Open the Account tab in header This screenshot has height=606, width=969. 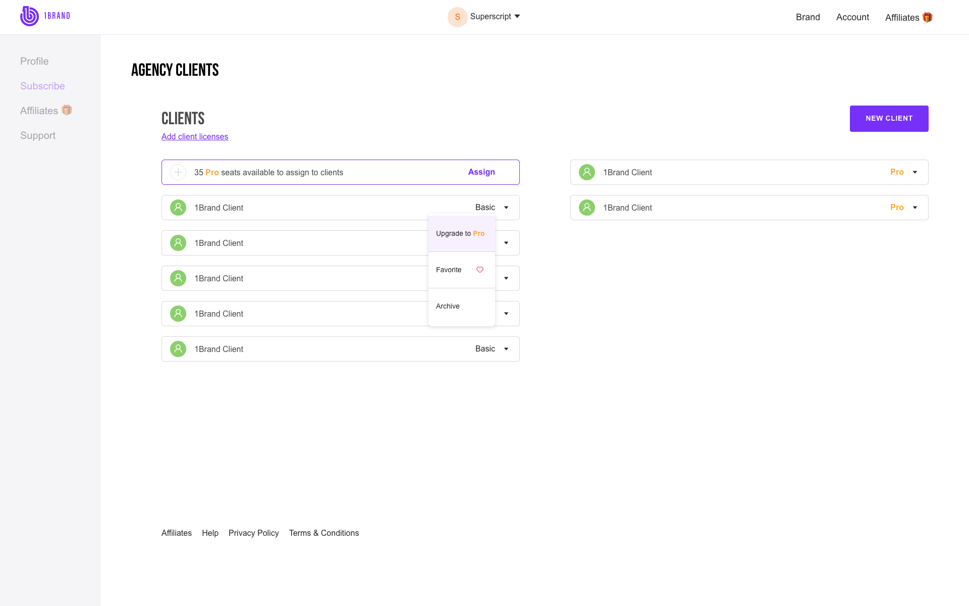852,17
